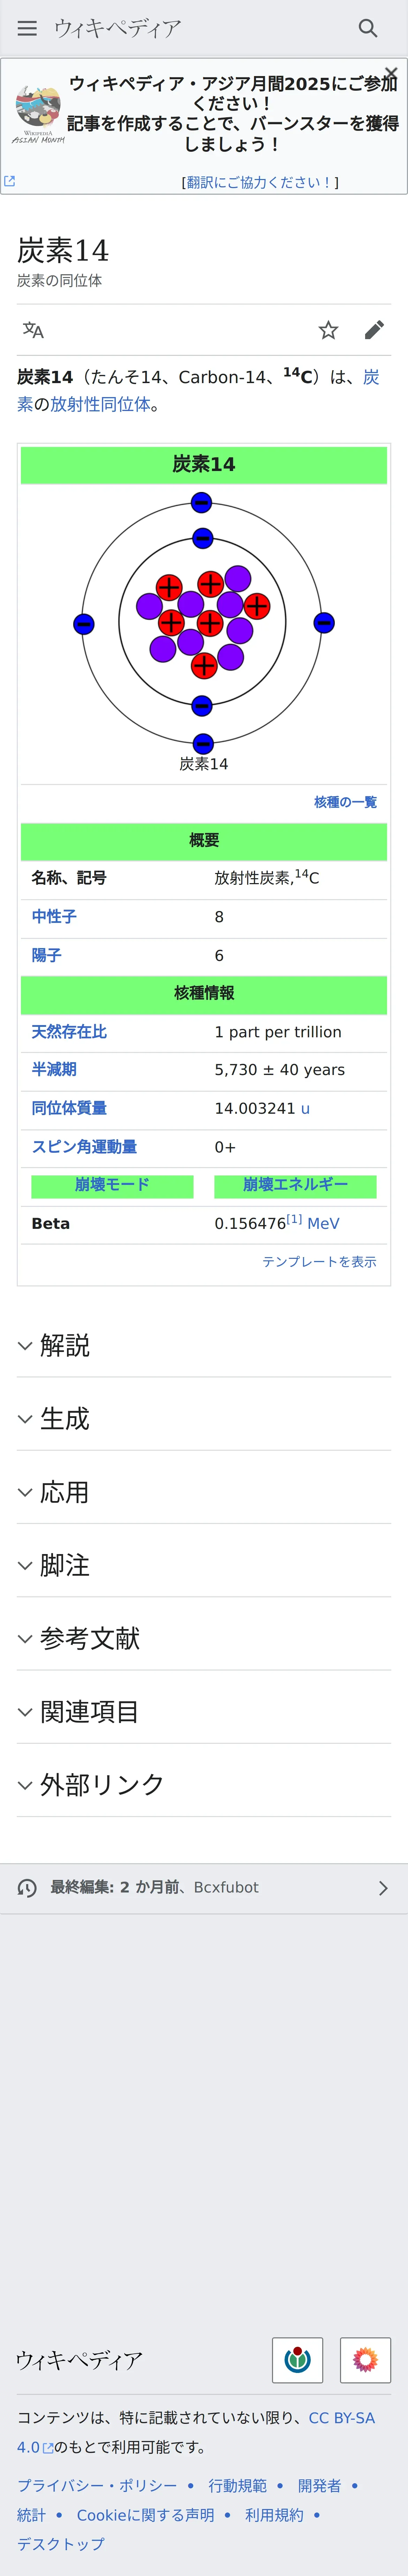Dismiss the Asian Month banner
Screen dimensions: 408x2576
pos(391,73)
